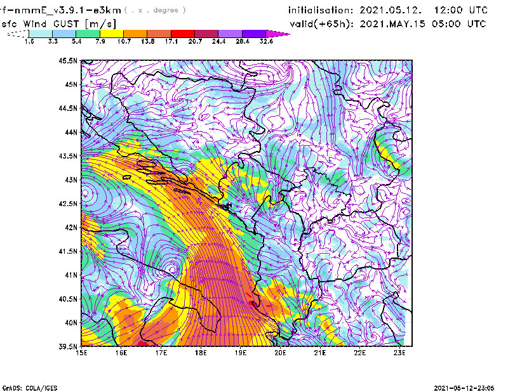Click the '16E' longitude label
The image size is (508, 392).
click(x=121, y=353)
